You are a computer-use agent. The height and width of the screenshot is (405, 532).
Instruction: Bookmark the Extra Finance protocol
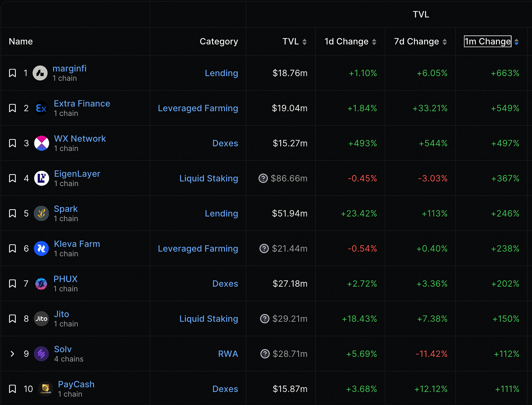coord(12,108)
